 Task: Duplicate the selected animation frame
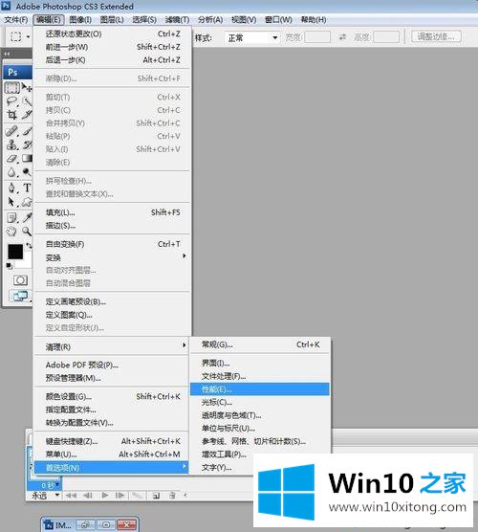[x=156, y=496]
